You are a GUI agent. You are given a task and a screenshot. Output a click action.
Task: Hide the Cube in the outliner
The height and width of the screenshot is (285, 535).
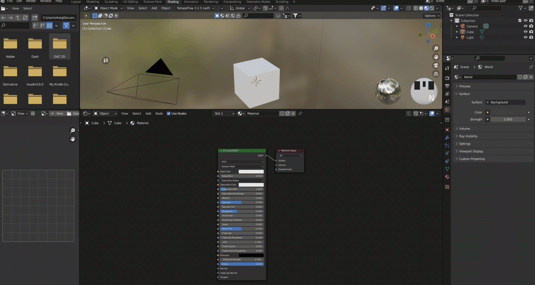pyautogui.click(x=526, y=32)
